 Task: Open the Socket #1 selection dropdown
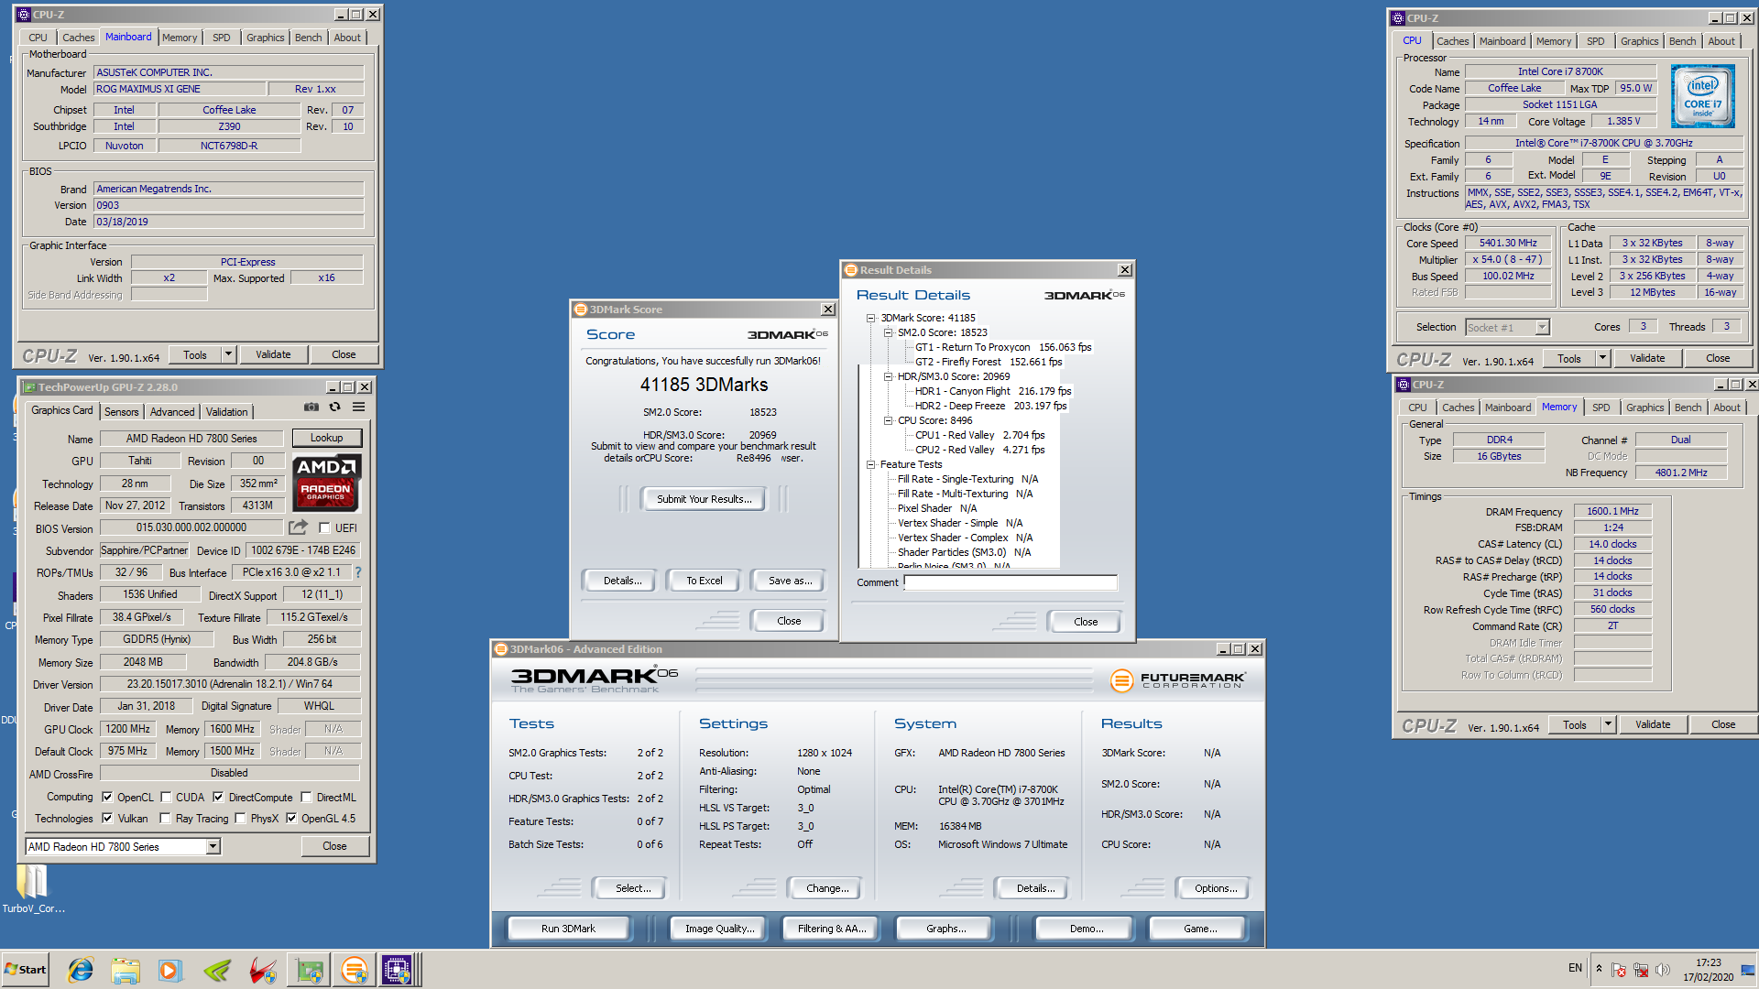[1542, 328]
